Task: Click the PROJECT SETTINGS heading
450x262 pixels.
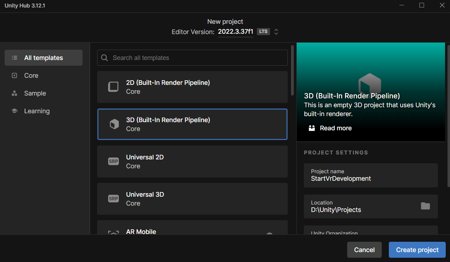Action: click(x=336, y=153)
